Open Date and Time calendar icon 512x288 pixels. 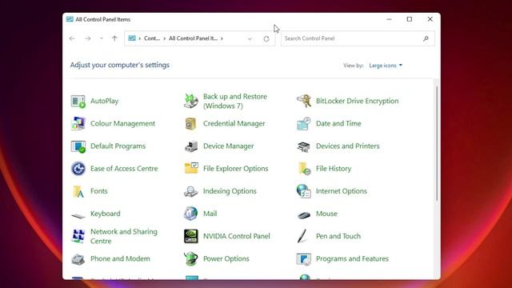click(x=304, y=124)
